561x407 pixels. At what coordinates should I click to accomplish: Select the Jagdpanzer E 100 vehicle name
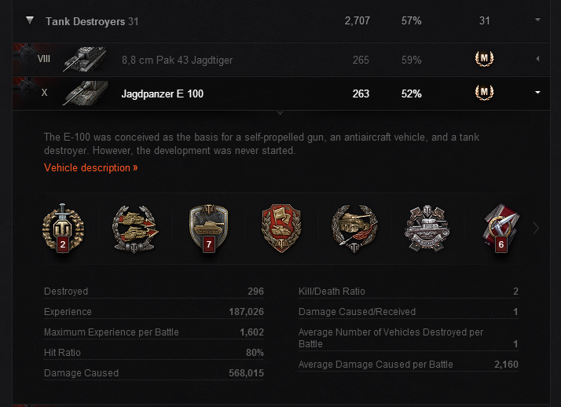coord(163,93)
